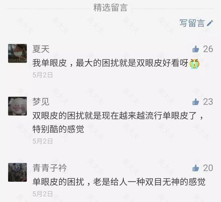Click the pencil icon beside 写留言
This screenshot has width=221, height=202.
pyautogui.click(x=210, y=23)
